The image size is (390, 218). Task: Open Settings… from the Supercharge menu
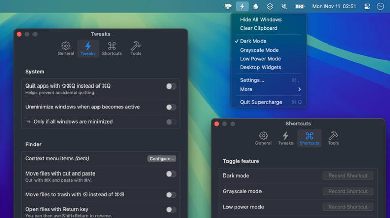click(269, 80)
